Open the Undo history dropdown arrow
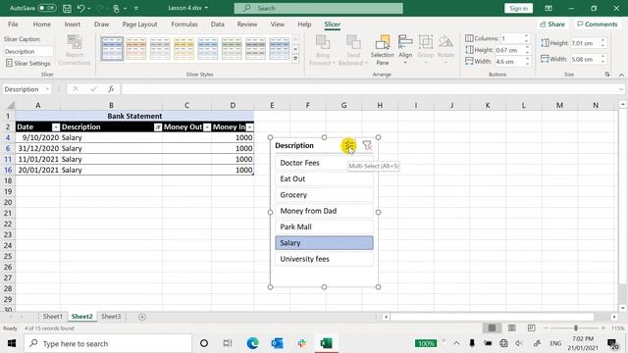628x353 pixels. pos(89,9)
